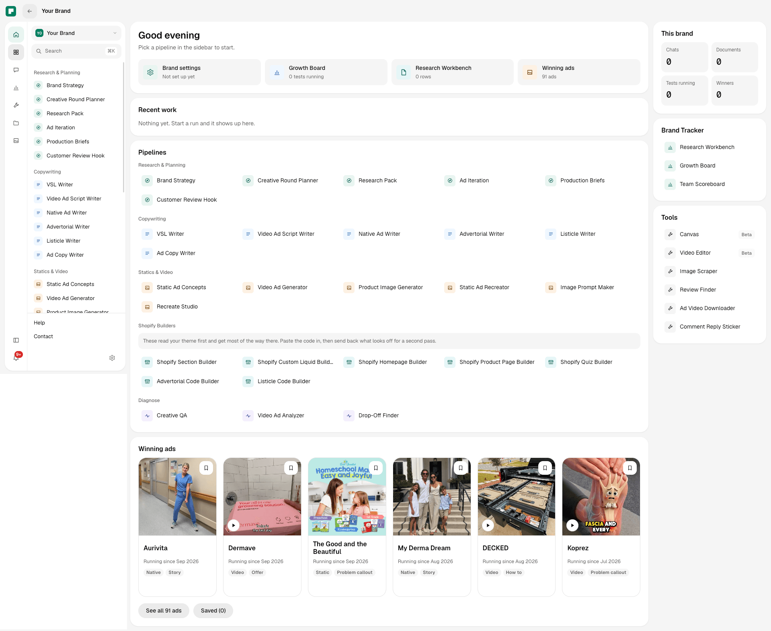Image resolution: width=771 pixels, height=631 pixels.
Task: Open Shopify Quiz Builder
Action: [591, 362]
